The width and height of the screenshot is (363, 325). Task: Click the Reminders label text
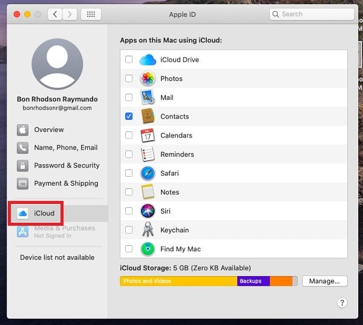coord(177,154)
